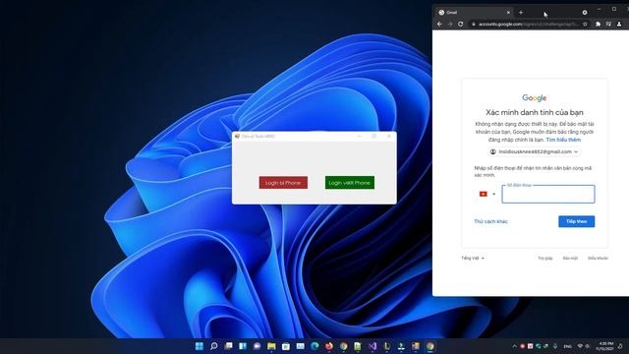Screen dimensions: 629x354
Task: Click the ENG language indicator in tray
Action: (x=567, y=346)
